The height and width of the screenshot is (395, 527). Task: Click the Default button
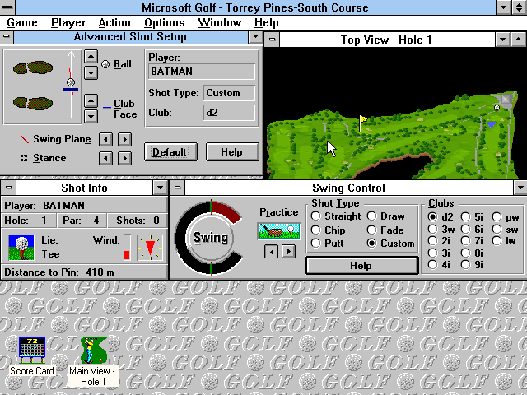pos(170,152)
